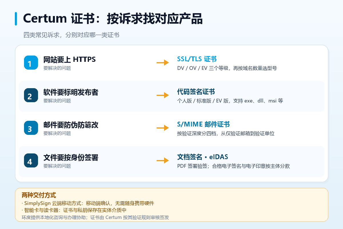Click 要解决的问题 under 邮件要防伪防篡改
The height and width of the screenshot is (229, 343).
(x=57, y=133)
